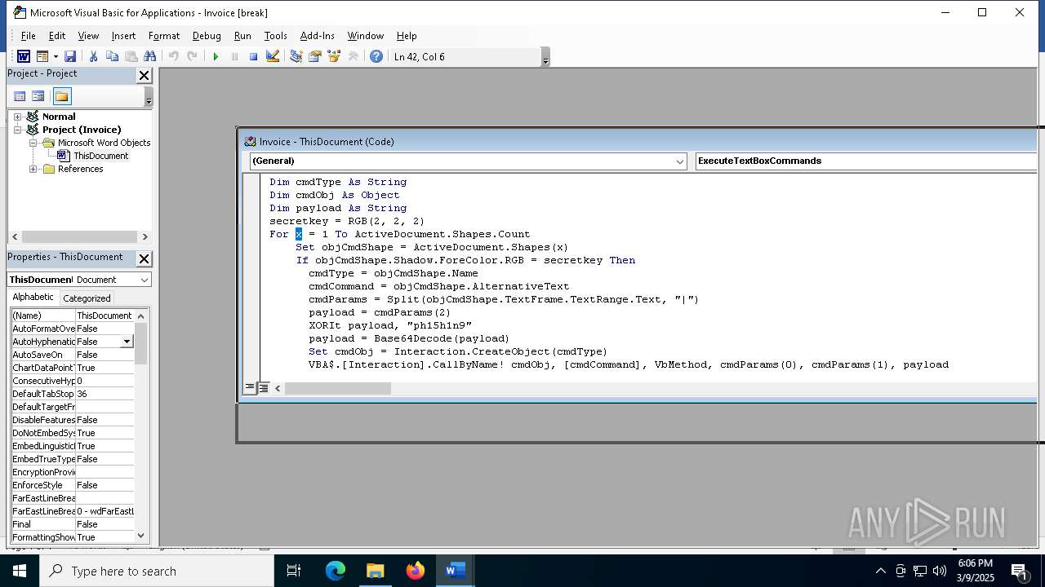Open toolbar options overflow arrow
This screenshot has height=587, width=1045.
(x=545, y=57)
